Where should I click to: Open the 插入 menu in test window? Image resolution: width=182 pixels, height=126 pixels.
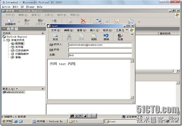[x=94, y=30]
